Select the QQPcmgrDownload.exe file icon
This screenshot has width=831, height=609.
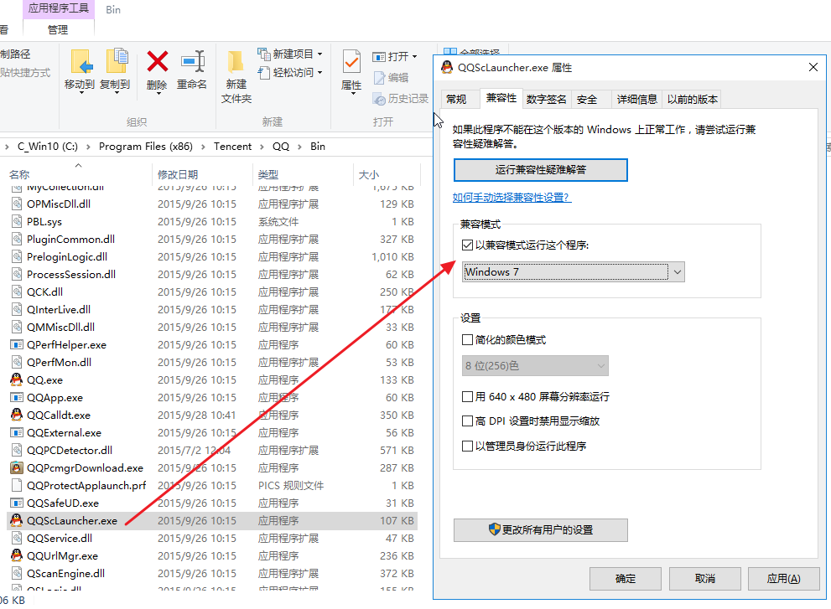coord(17,467)
